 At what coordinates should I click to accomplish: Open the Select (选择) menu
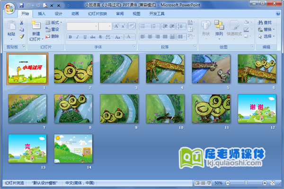click(266, 36)
